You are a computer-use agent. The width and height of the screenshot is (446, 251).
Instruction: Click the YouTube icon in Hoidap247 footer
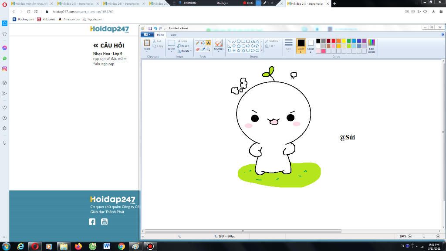pyautogui.click(x=105, y=221)
